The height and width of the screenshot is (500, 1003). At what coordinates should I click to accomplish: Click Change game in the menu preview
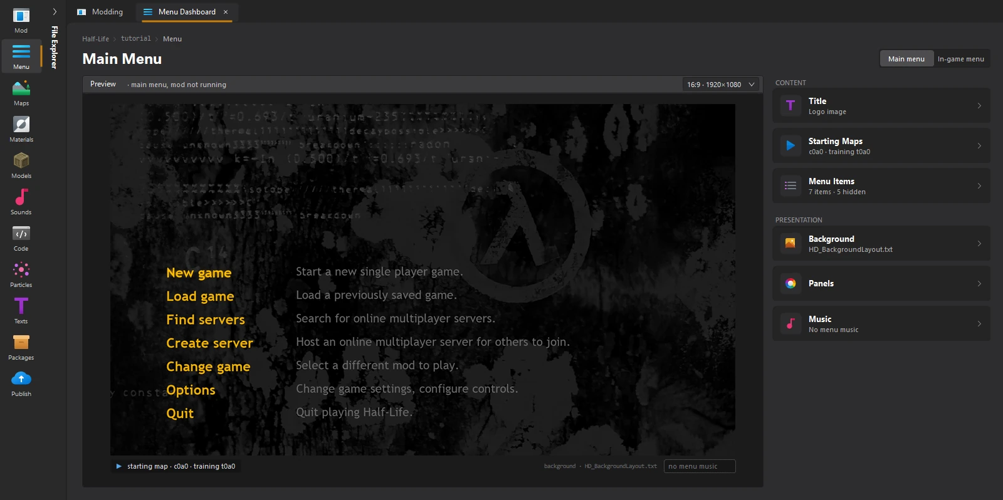click(x=208, y=367)
